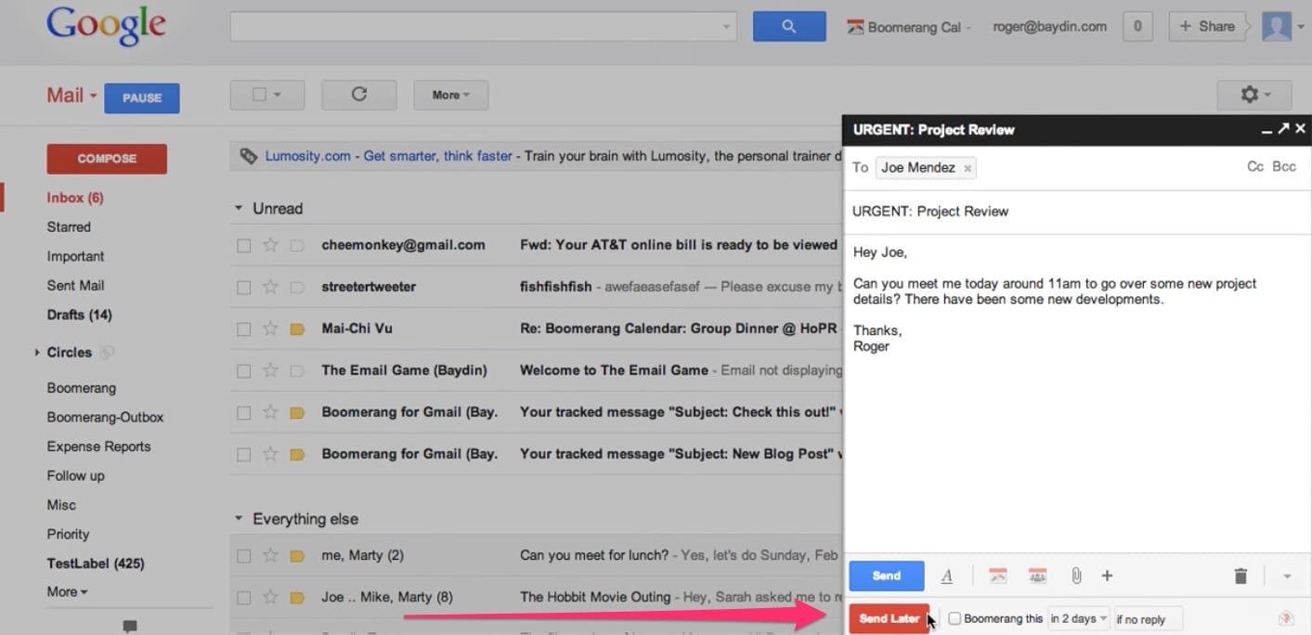Select the streetertweeter message checkbox
This screenshot has width=1312, height=635.
click(x=243, y=288)
